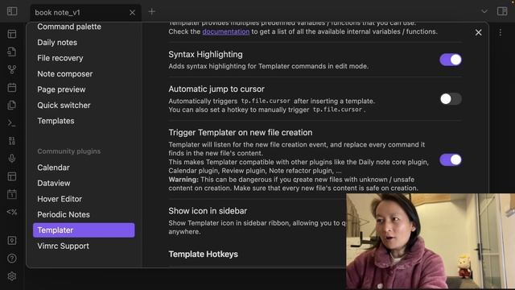This screenshot has height=290, width=515.
Task: Open the three-dot more options menu
Action: coord(501,32)
